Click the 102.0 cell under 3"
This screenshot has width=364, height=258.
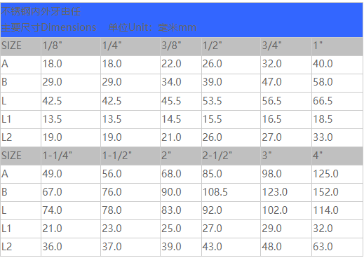[286, 211]
